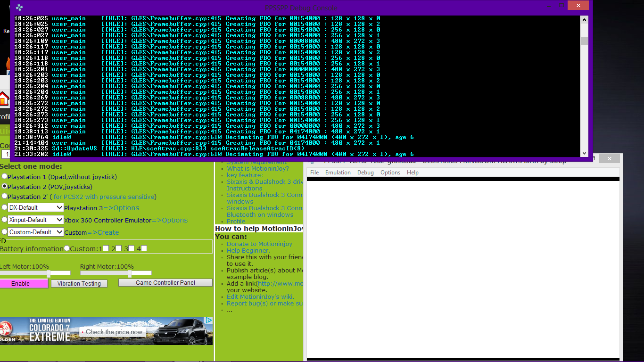Image resolution: width=644 pixels, height=362 pixels.
Task: Click the debug console scrollbar thumb
Action: [x=585, y=41]
